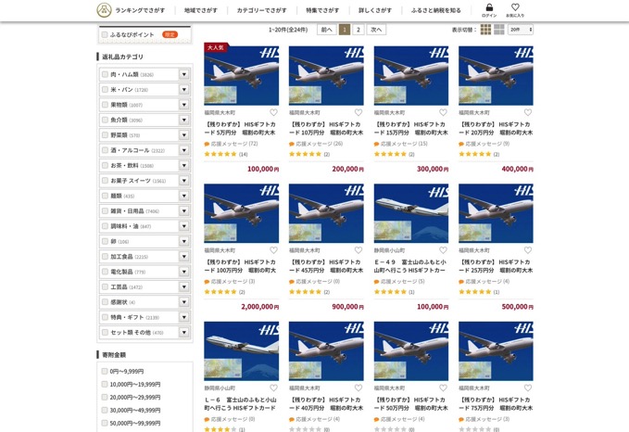629x432 pixels.
Task: Expand the お菓子 スイーツ category arrow
Action: point(184,181)
